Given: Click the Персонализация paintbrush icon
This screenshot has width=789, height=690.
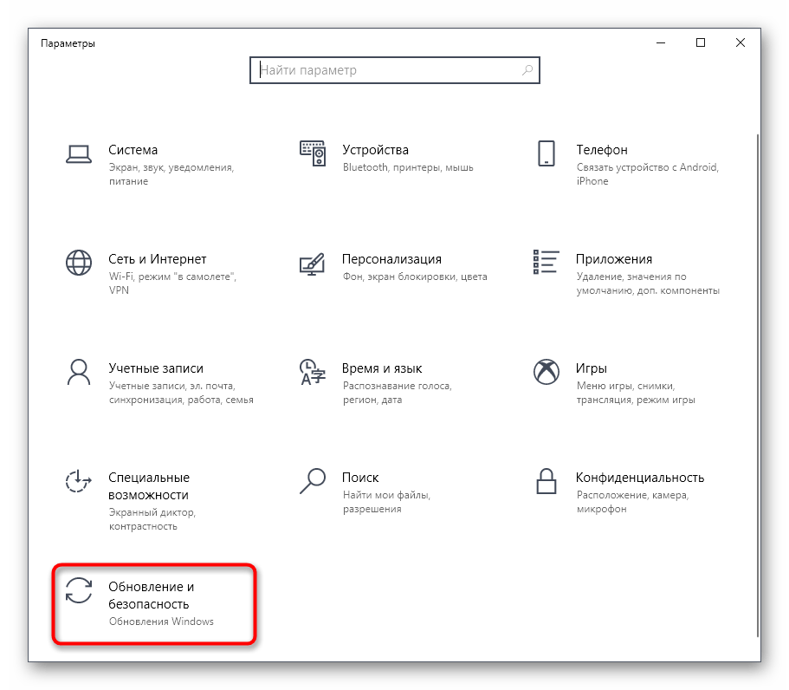Looking at the screenshot, I should pos(312,263).
